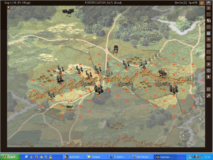Click the iron cross flag marker in the forest

tap(99, 27)
